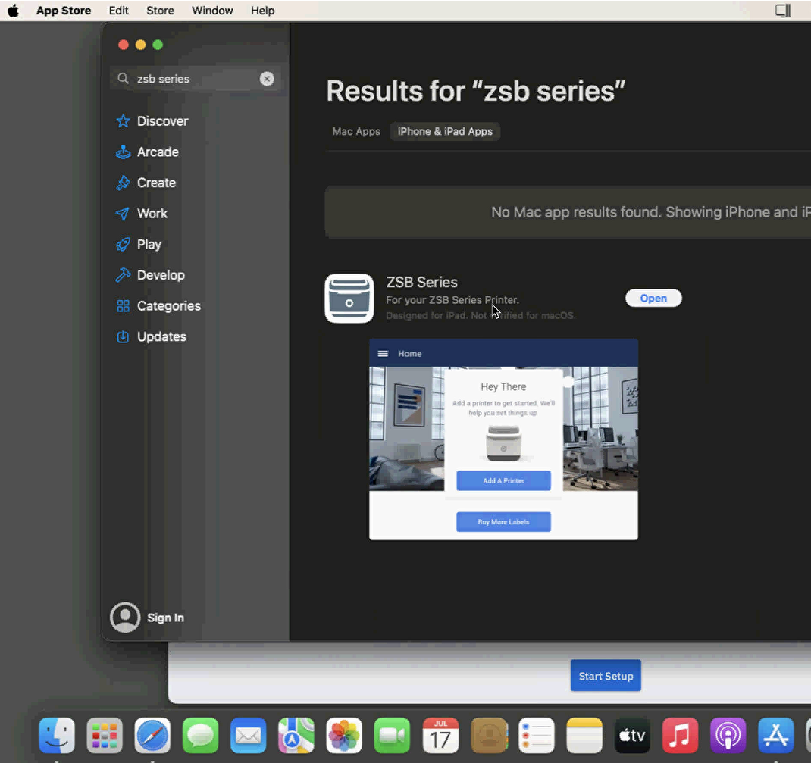Select Play label in sidebar
811x763 pixels.
point(149,245)
